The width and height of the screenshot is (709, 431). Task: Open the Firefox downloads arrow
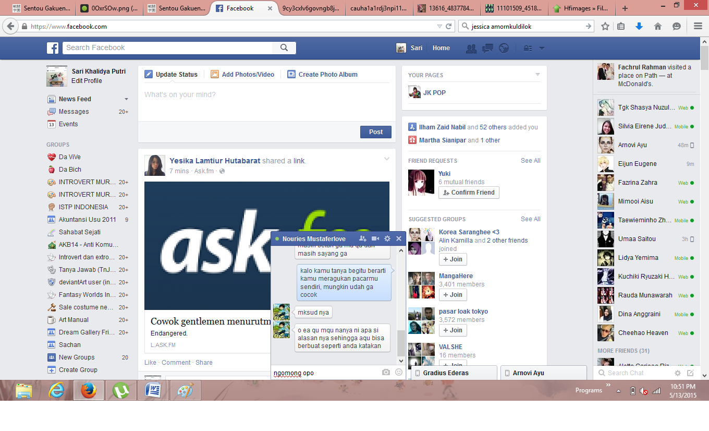pyautogui.click(x=639, y=26)
